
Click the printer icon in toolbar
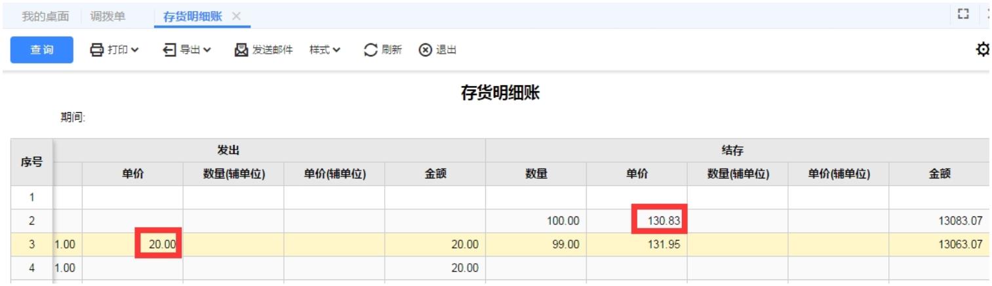tap(96, 50)
